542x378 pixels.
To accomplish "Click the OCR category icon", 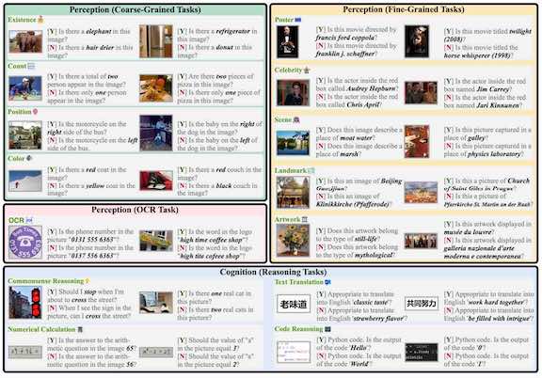I will (x=29, y=220).
